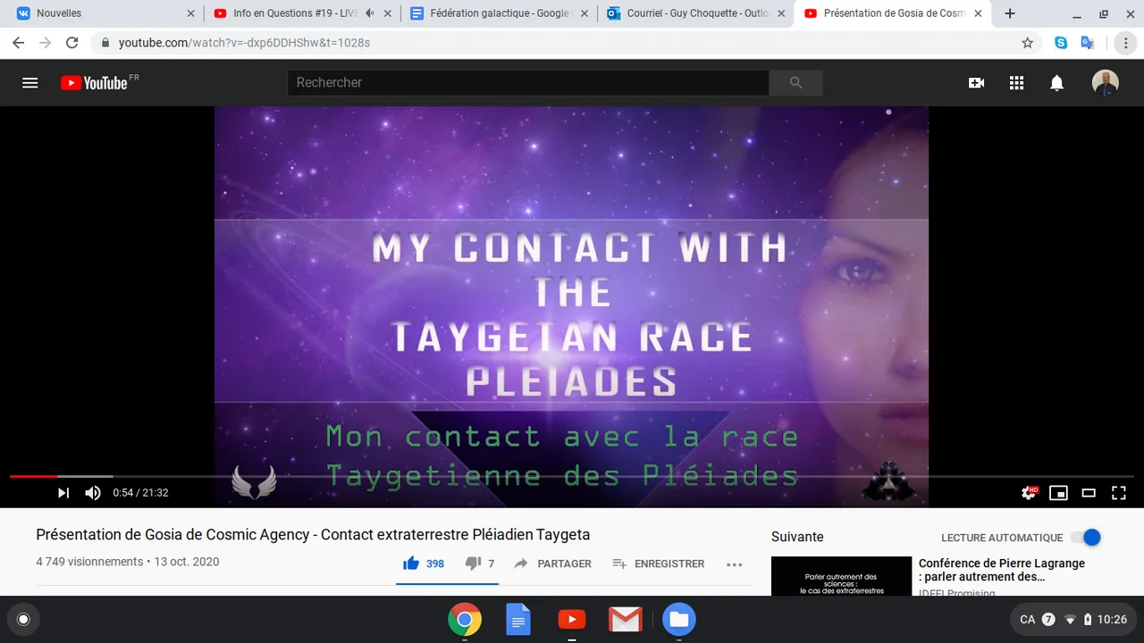Screen dimensions: 1144x643
Task: Open the user account avatar
Action: (1106, 83)
